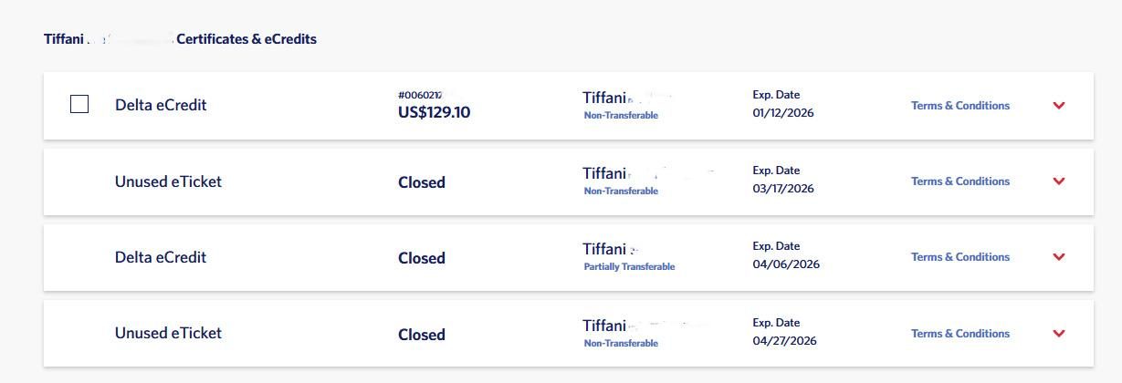Open Terms & Conditions for 04/27/2026 eTicket
Image resolution: width=1122 pixels, height=383 pixels.
point(959,334)
